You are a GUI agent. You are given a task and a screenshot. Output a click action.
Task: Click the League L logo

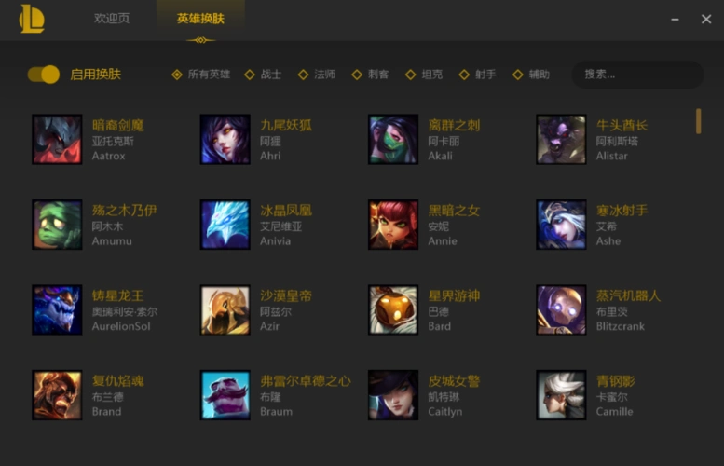(32, 19)
